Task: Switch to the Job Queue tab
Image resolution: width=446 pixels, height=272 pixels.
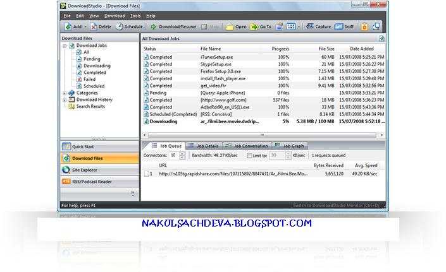Action: tap(166, 146)
